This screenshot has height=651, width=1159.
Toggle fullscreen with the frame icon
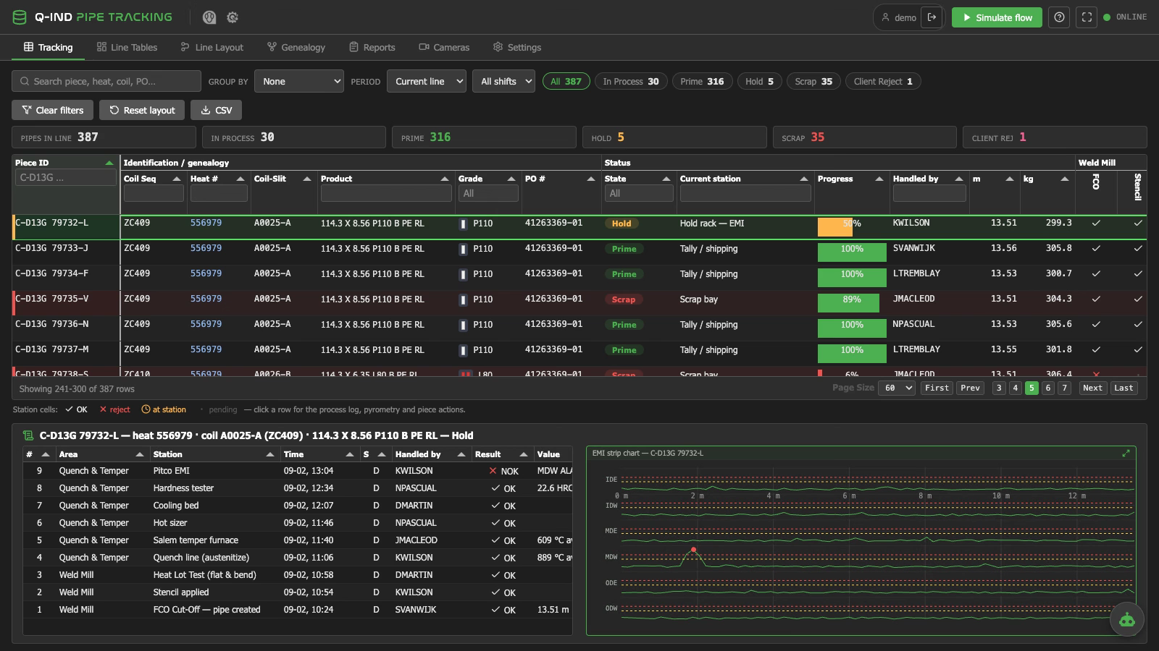click(1087, 17)
